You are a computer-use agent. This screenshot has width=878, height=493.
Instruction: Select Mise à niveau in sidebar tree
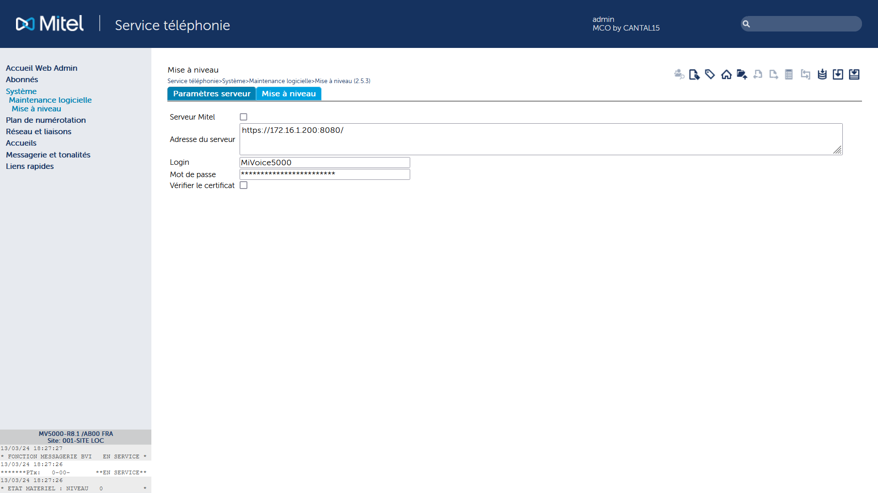coord(37,109)
